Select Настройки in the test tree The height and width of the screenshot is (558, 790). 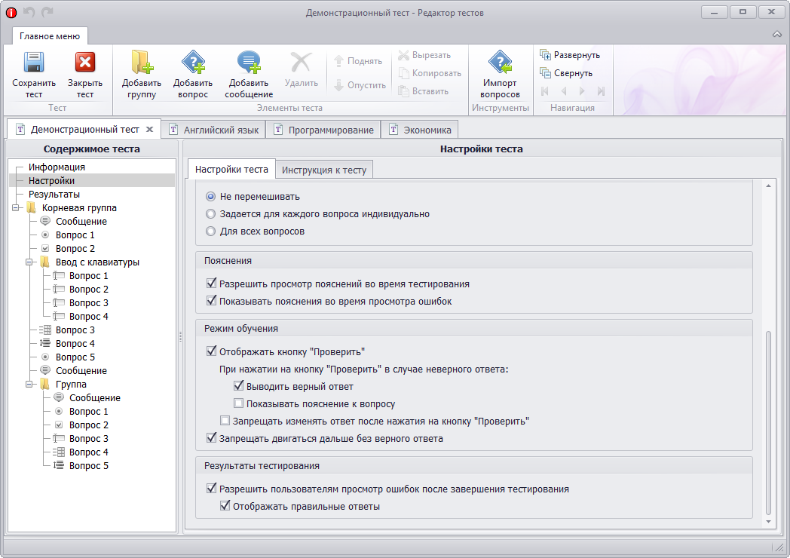click(51, 180)
